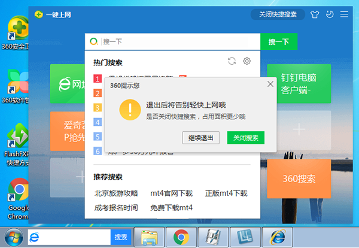Click the 继续退出 button in dialog

tap(201, 138)
